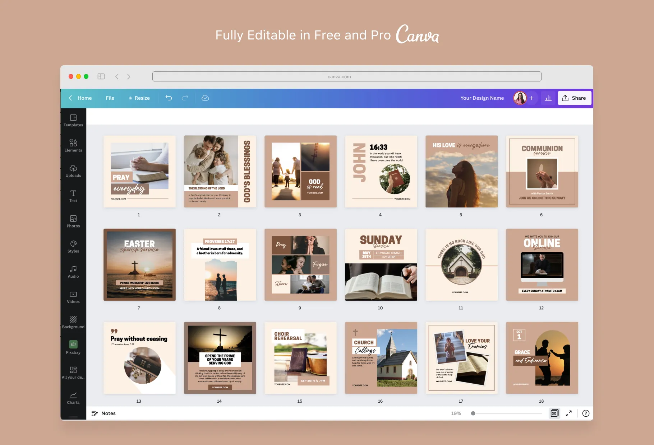Click the cloud save status icon
The image size is (654, 445).
[205, 98]
